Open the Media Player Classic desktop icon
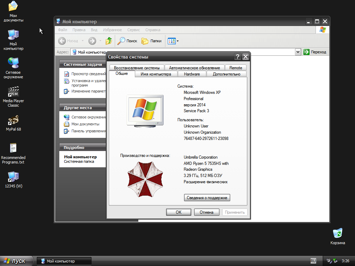355x266 pixels. click(13, 92)
